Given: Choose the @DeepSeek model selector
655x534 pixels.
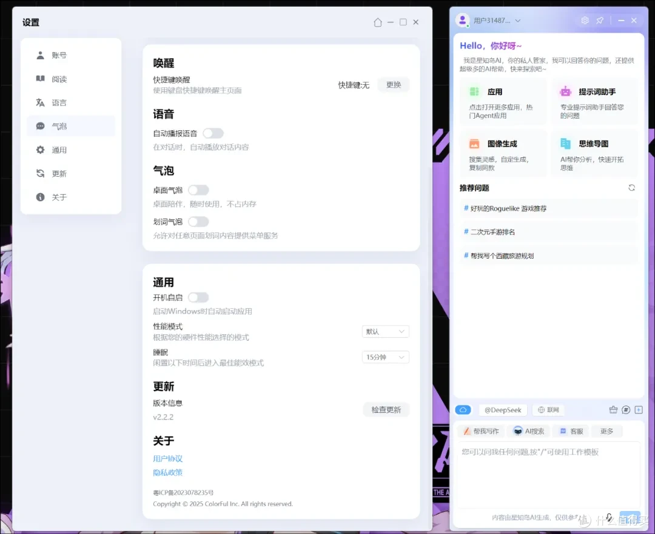Looking at the screenshot, I should [503, 410].
